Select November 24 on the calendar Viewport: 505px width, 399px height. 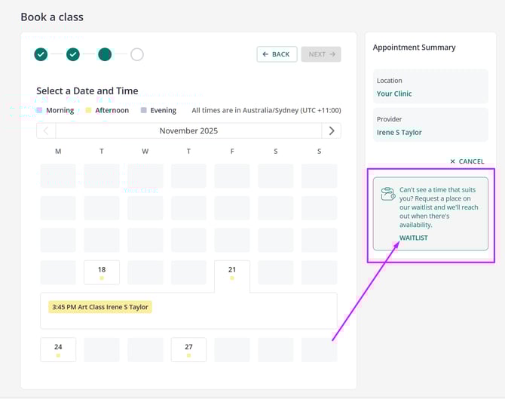(58, 349)
